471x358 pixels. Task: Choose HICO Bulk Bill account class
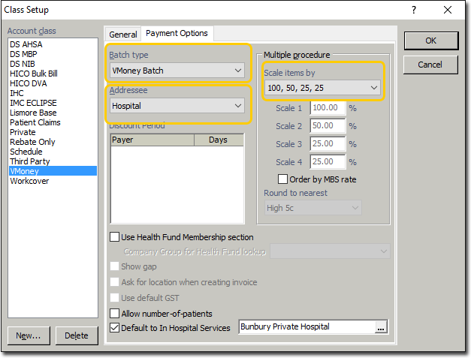pyautogui.click(x=34, y=74)
